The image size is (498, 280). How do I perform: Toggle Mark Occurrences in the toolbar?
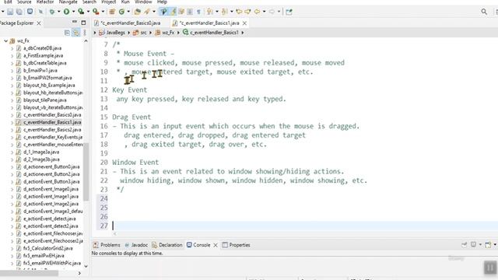point(173,12)
